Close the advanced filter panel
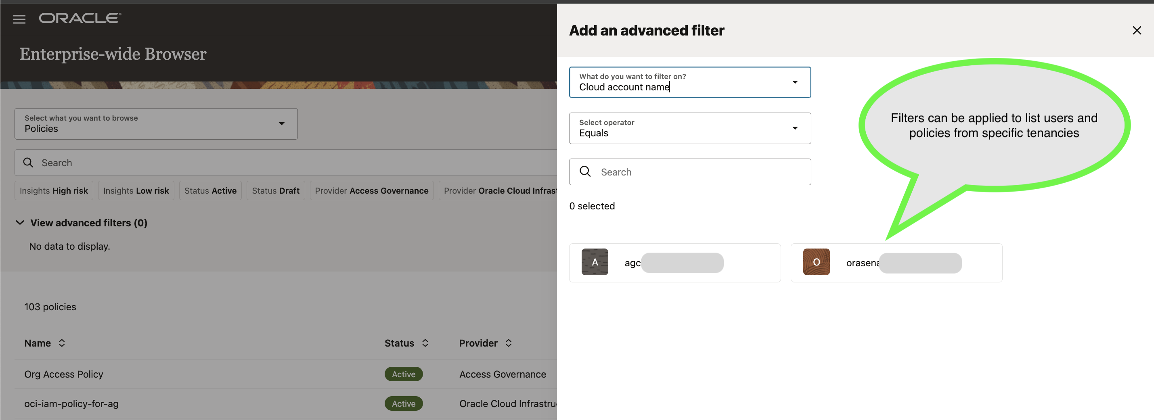 coord(1136,30)
